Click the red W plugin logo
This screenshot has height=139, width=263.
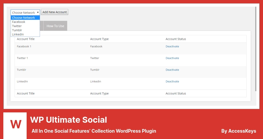(x=16, y=124)
